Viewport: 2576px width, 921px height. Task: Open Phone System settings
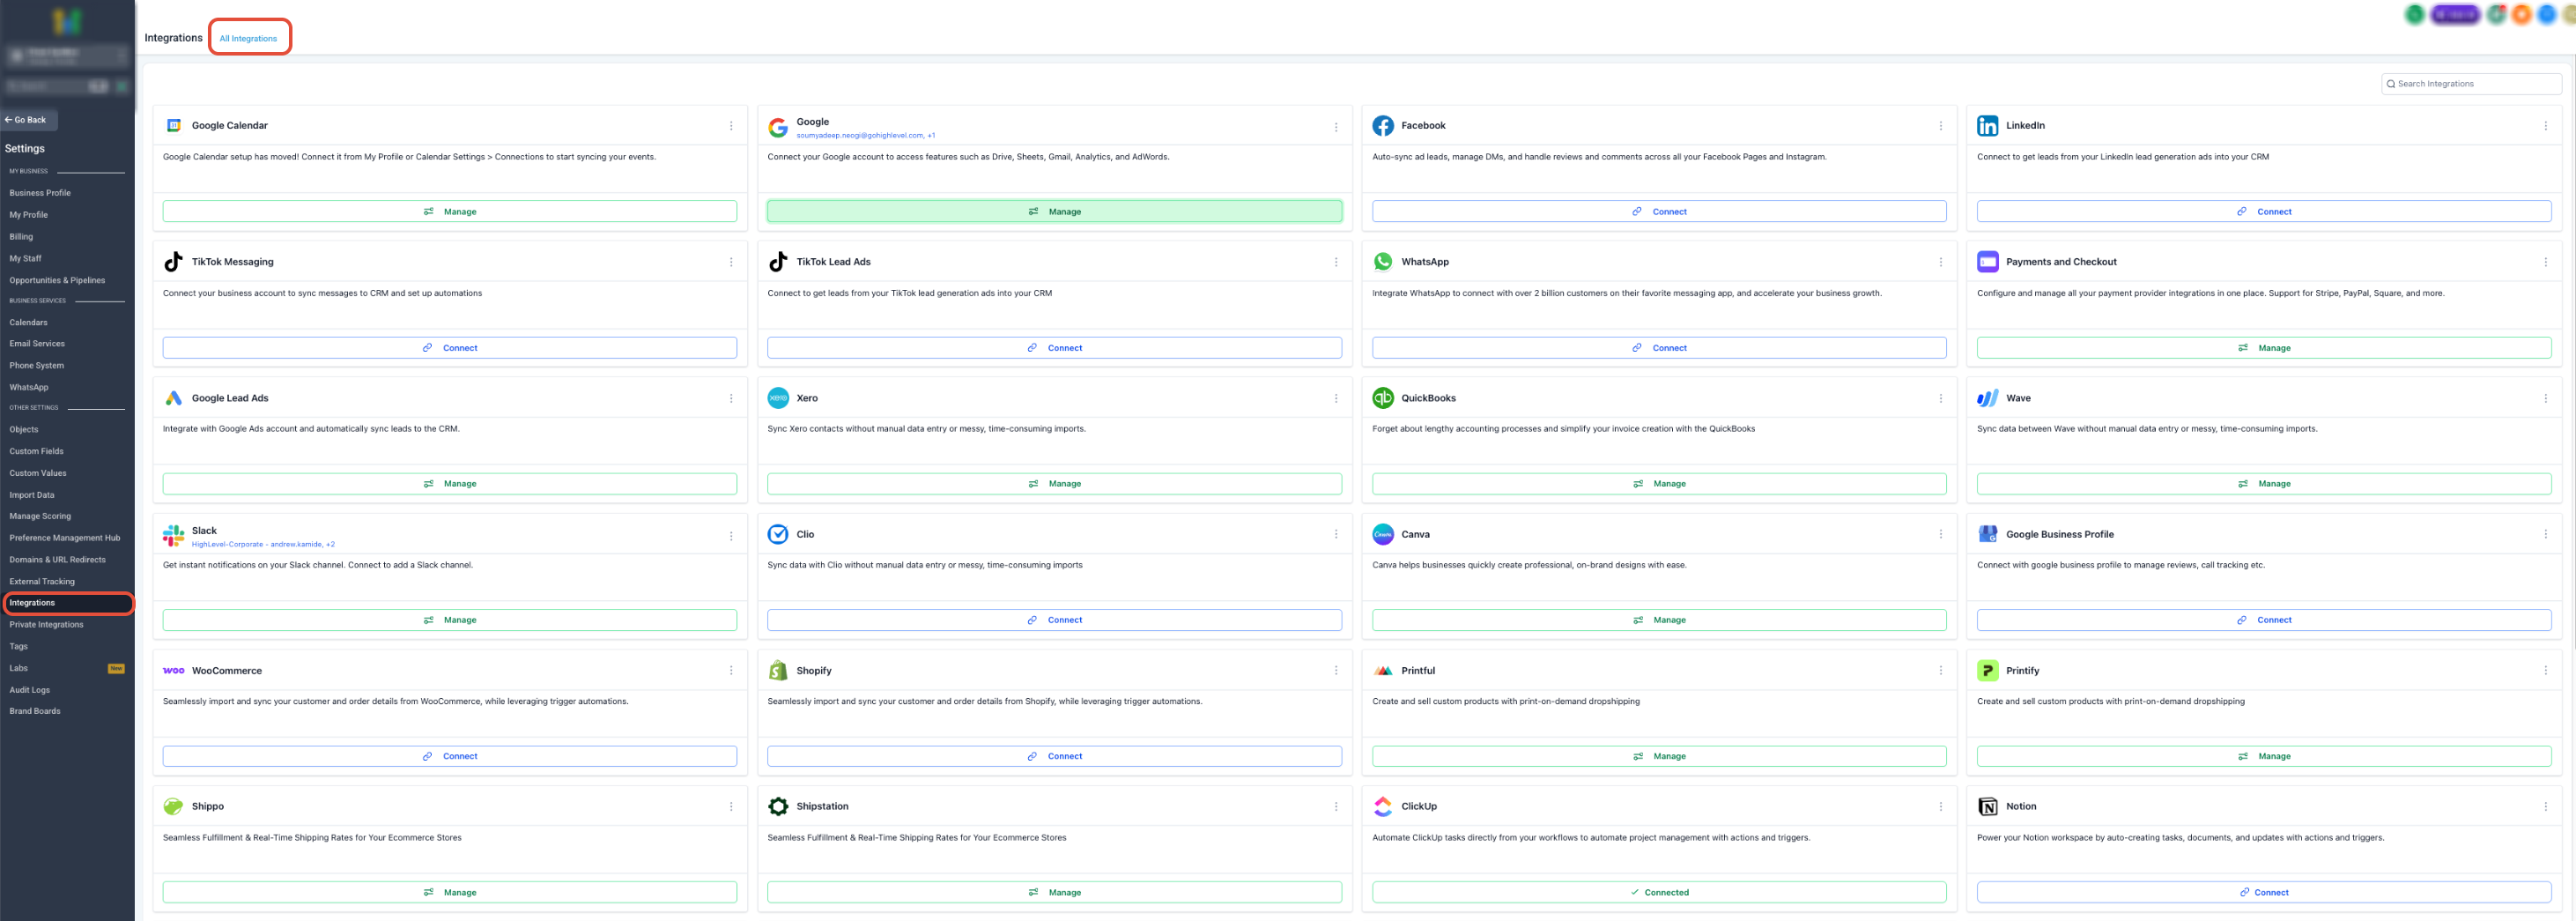point(36,365)
